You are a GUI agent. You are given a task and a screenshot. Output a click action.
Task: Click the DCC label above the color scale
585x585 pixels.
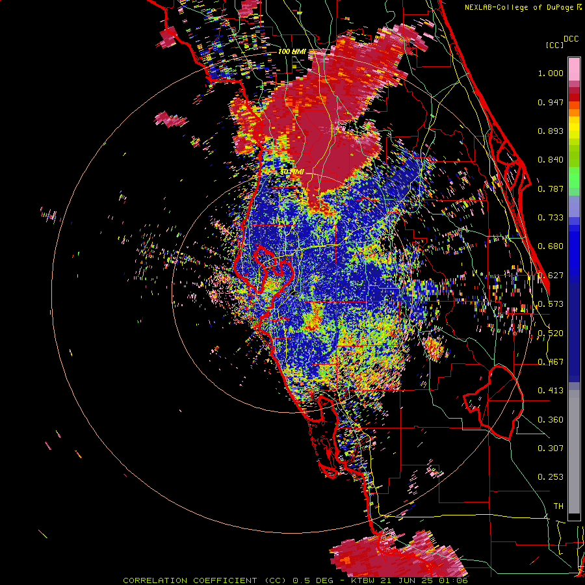point(571,39)
